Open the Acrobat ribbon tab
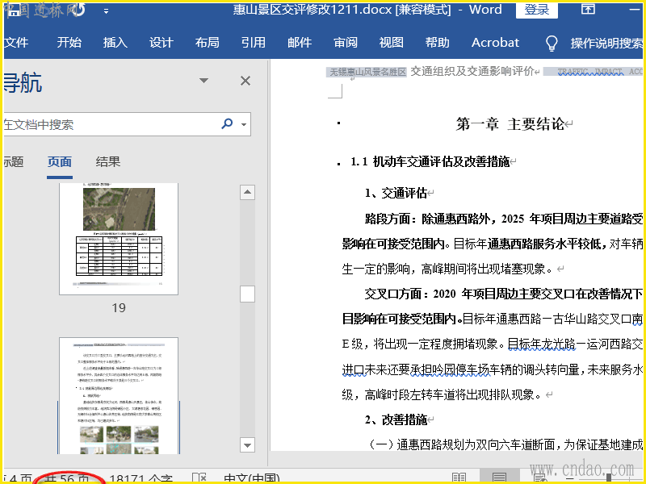646x484 pixels. click(495, 43)
